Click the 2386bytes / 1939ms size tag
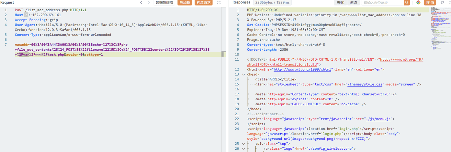 [x=272, y=3]
